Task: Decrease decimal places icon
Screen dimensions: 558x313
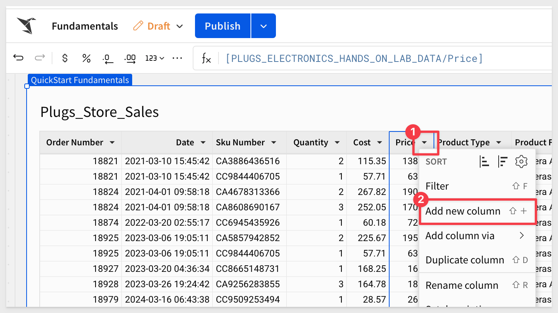Action: pos(108,58)
